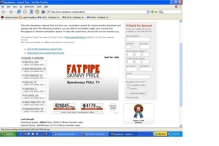Image resolution: width=219 pixels, height=146 pixels.
Task: Open the Forward button history dropdown arrow
Action: 15,12
